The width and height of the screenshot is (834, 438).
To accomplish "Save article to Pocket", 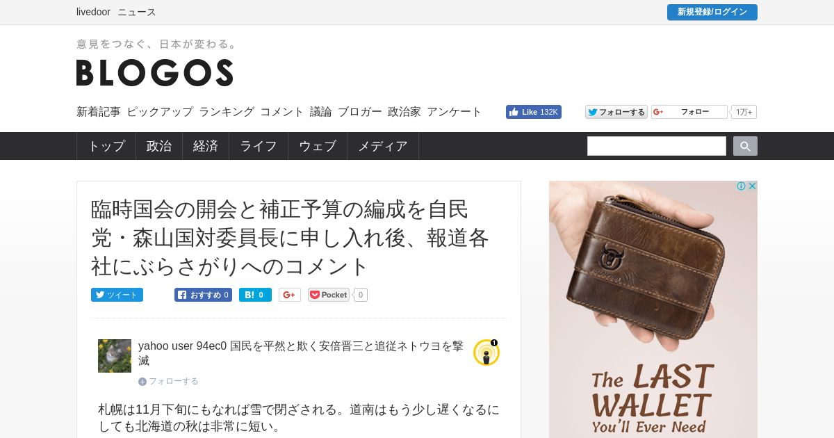I will click(329, 295).
